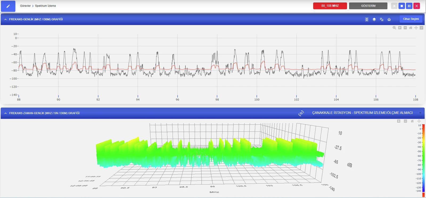Click the signal waves icon

pos(382,19)
